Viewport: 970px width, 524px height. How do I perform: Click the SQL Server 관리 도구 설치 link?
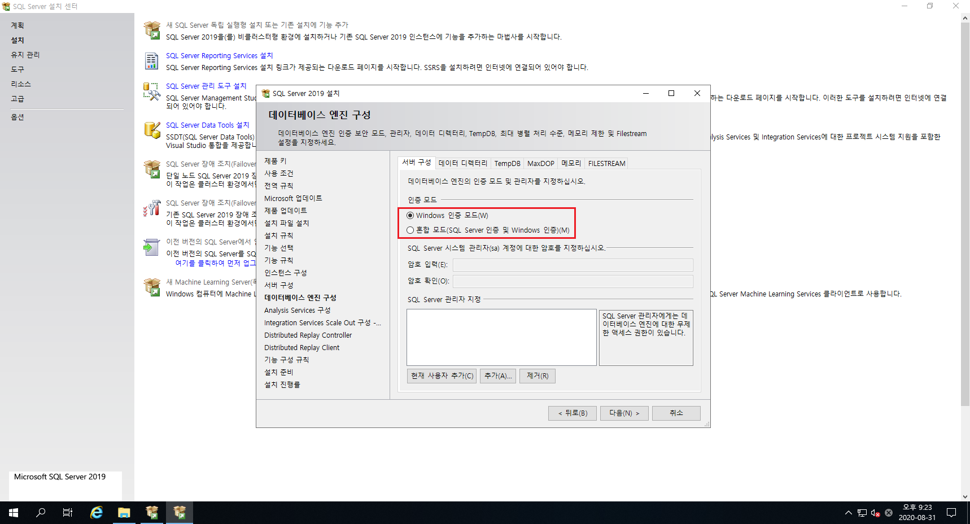(x=206, y=86)
